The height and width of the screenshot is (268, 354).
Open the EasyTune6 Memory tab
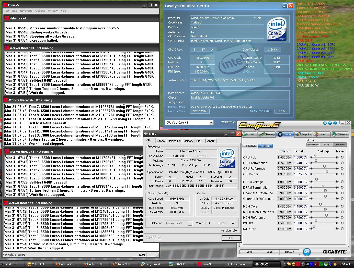click(x=267, y=134)
